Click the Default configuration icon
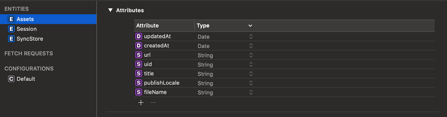Screen dimensions: 447x117 [x=11, y=79]
